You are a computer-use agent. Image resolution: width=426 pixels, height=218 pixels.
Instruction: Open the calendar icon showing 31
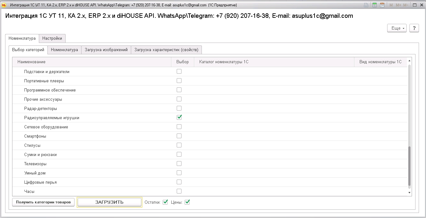click(x=382, y=5)
